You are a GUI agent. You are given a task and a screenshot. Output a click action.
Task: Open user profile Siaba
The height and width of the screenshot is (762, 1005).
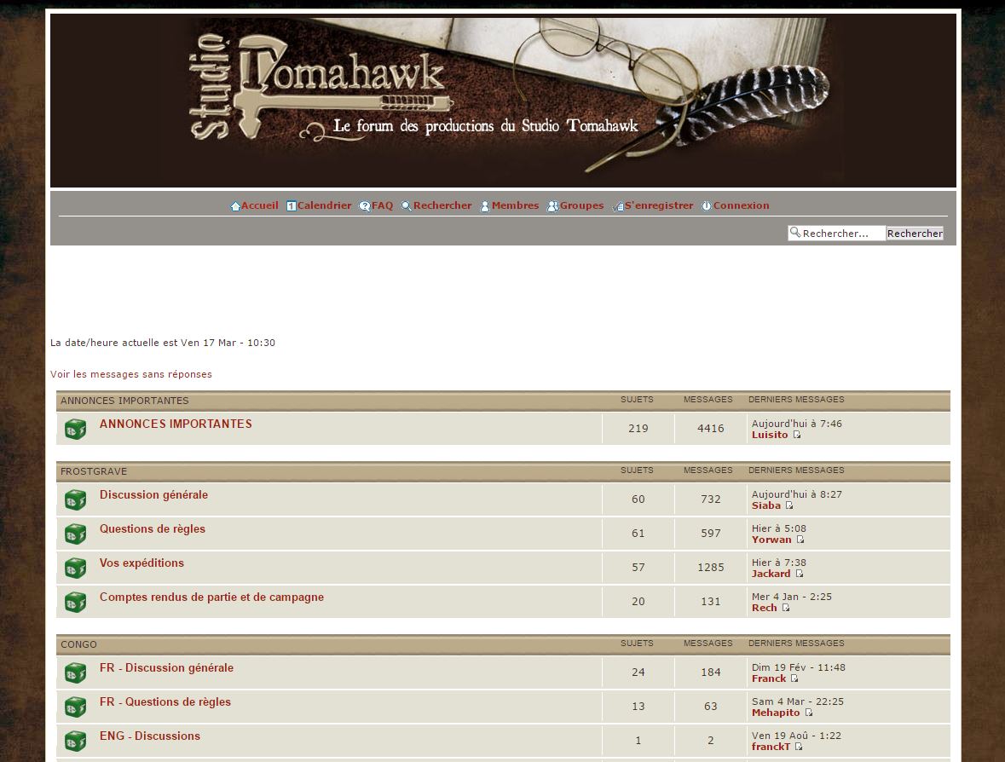(766, 505)
